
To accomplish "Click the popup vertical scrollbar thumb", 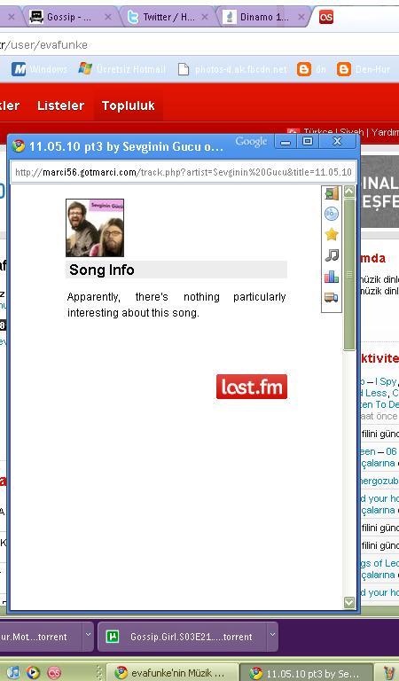I will 349,275.
